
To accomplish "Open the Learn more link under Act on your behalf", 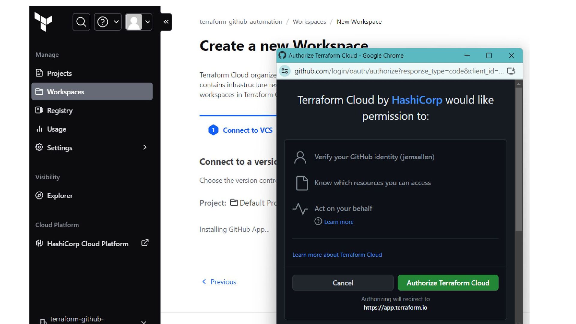I will point(339,222).
